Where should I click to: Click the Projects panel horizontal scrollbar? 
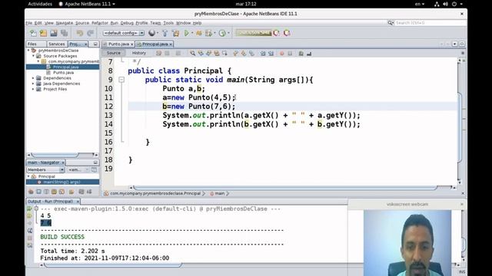55,155
